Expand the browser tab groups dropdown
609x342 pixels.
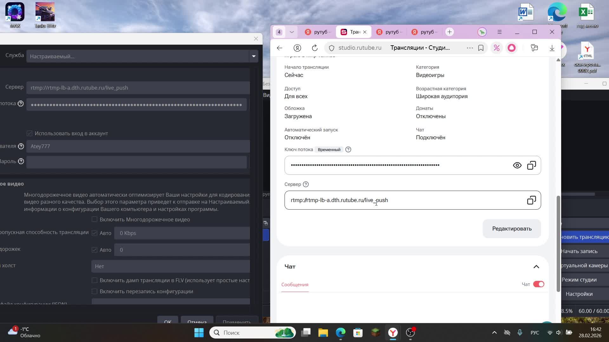tap(291, 32)
